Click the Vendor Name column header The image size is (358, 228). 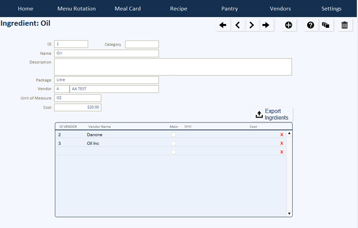(x=100, y=126)
